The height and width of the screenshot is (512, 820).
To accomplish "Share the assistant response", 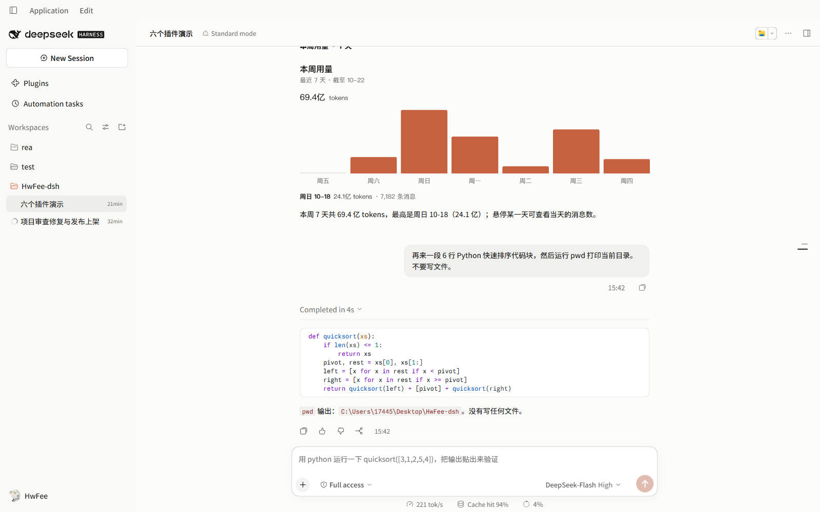I will click(359, 431).
